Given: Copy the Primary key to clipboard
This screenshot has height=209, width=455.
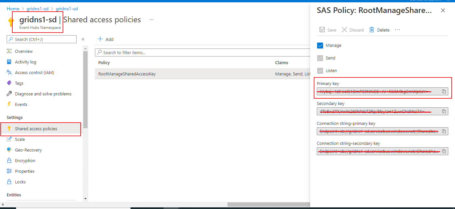Looking at the screenshot, I should (444, 91).
